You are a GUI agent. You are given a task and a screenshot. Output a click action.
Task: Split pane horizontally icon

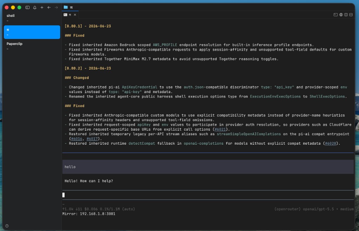click(351, 15)
